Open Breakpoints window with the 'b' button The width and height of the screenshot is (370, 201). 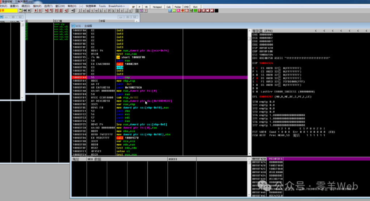click(x=118, y=10)
